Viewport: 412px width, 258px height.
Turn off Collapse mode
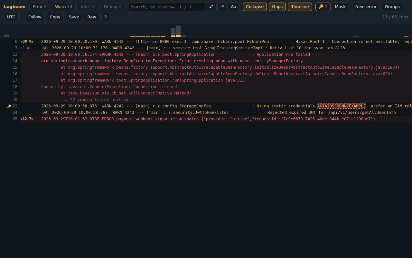pyautogui.click(x=255, y=7)
